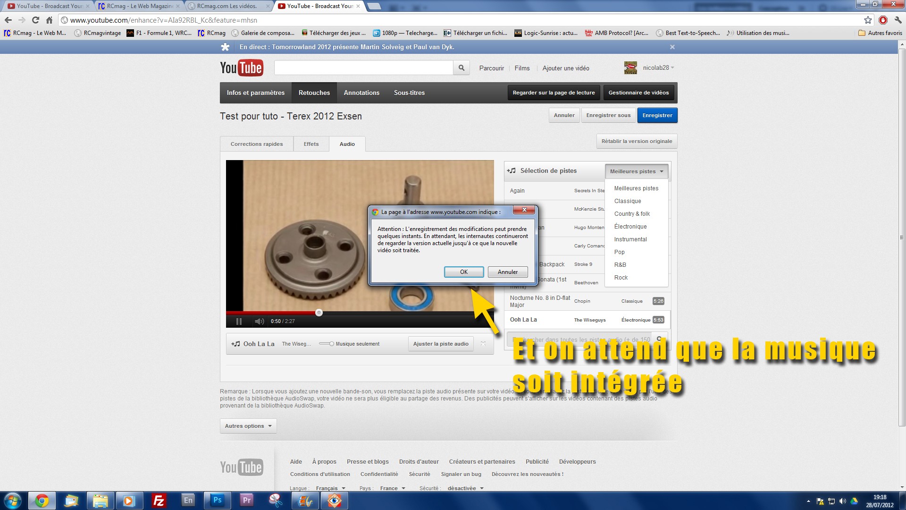Confirm the dialog with OK

464,272
